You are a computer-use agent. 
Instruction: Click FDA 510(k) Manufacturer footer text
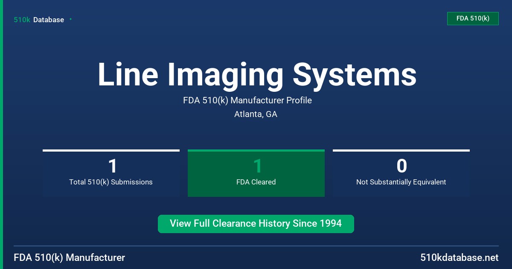coord(70,257)
